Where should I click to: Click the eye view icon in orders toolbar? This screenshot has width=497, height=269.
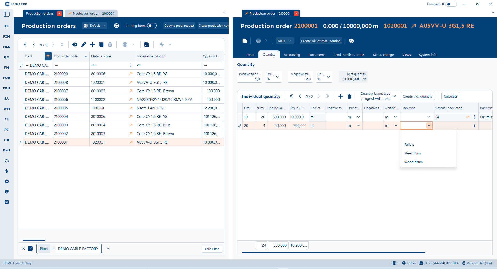pyautogui.click(x=75, y=44)
